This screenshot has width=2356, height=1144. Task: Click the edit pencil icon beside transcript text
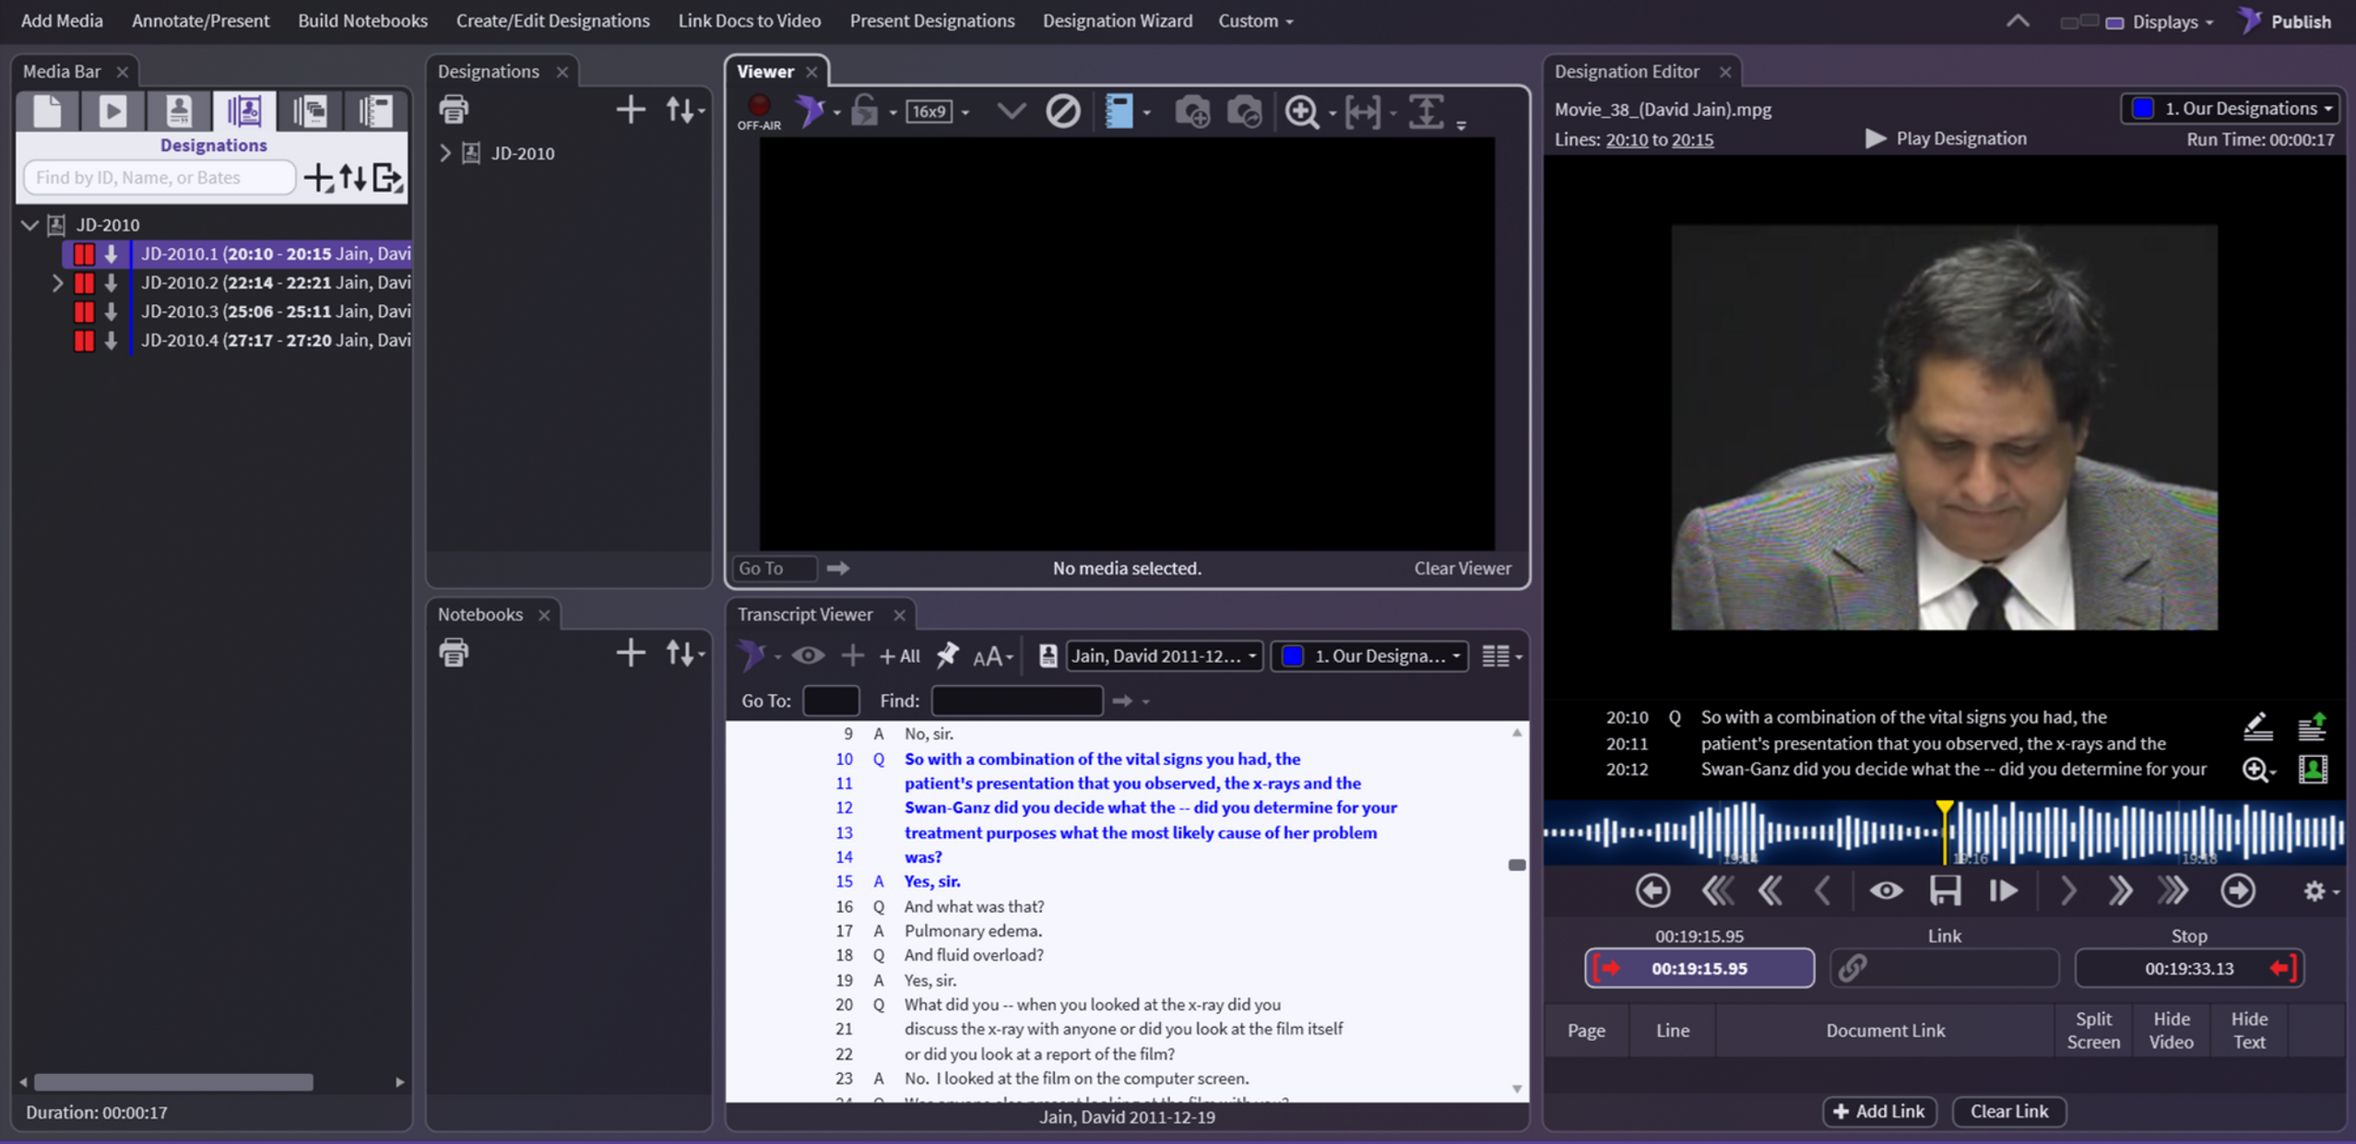tap(2256, 726)
